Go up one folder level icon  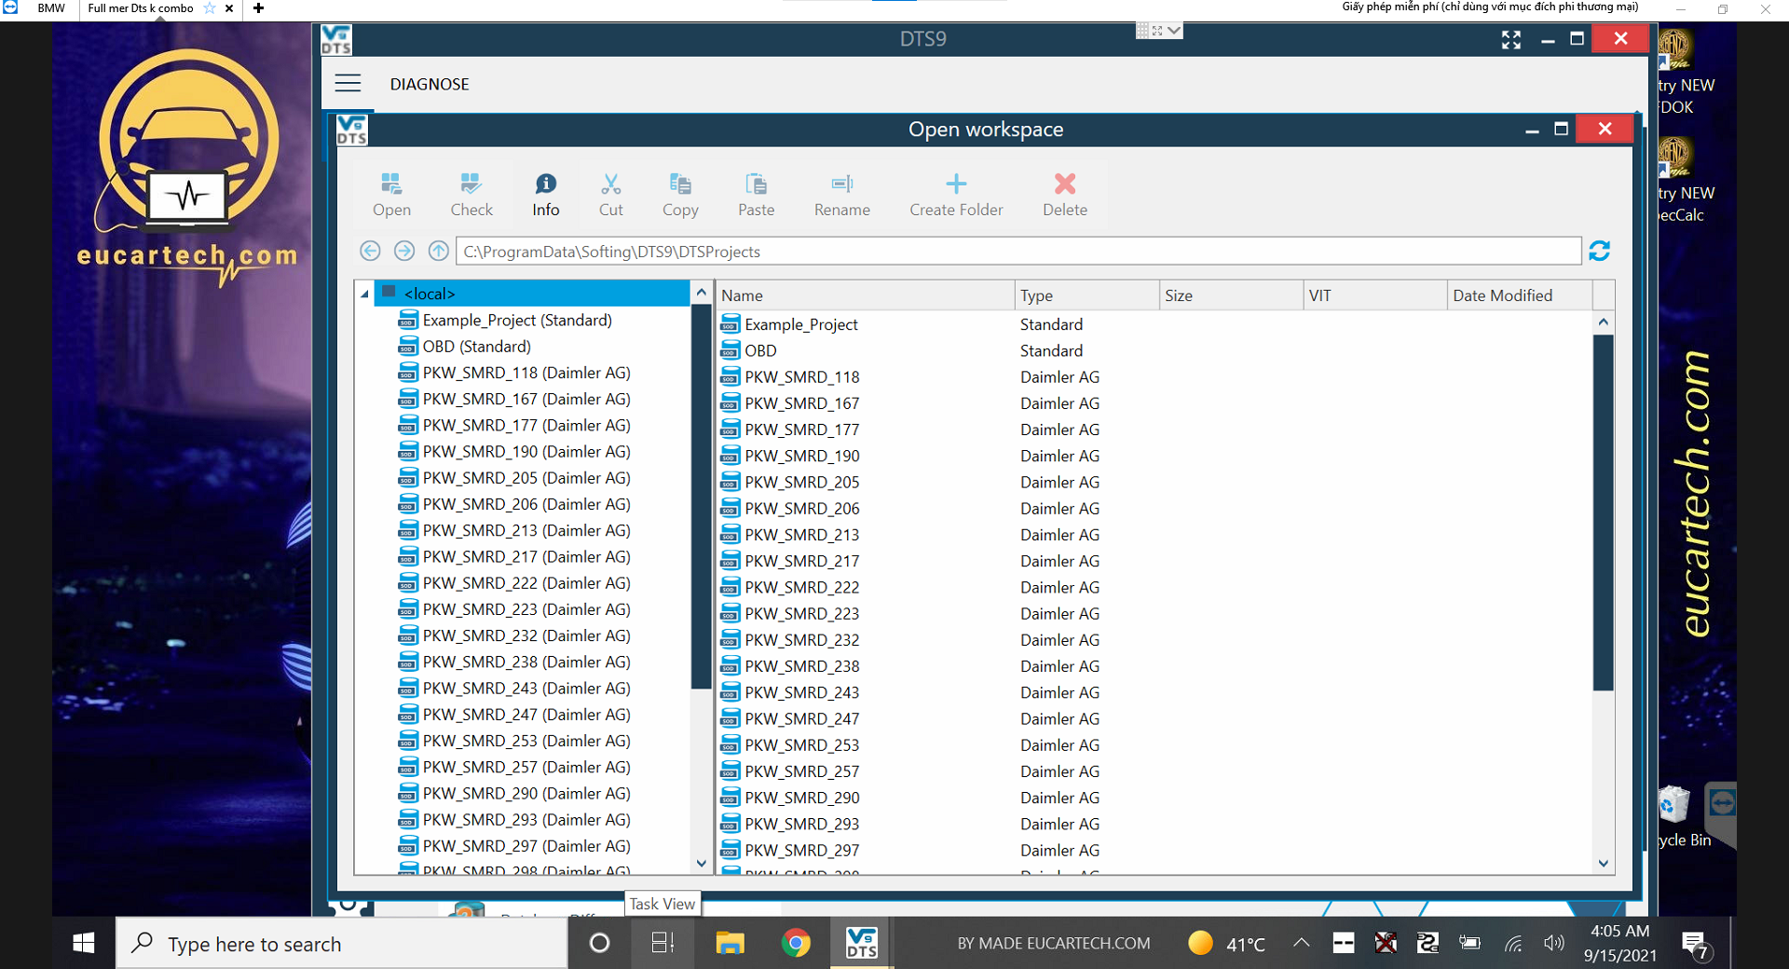coord(439,251)
